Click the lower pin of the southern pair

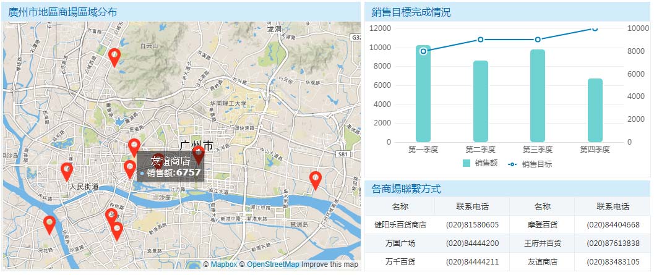[x=117, y=231]
